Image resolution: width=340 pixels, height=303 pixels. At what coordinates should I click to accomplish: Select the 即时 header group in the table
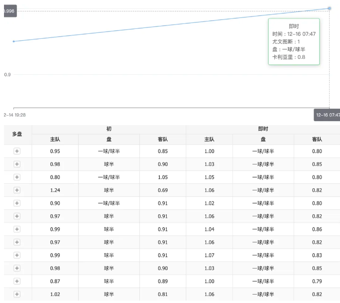pos(262,129)
